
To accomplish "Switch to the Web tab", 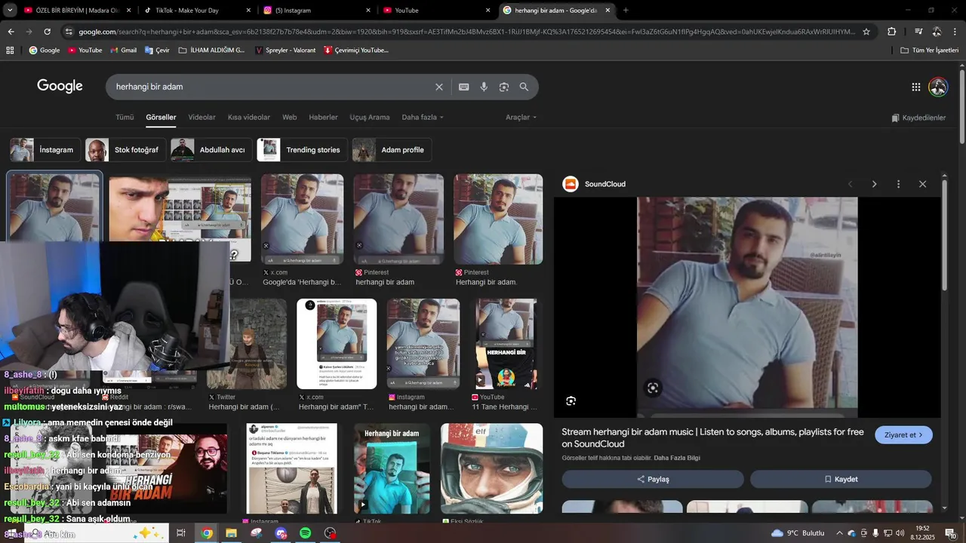I will click(290, 118).
